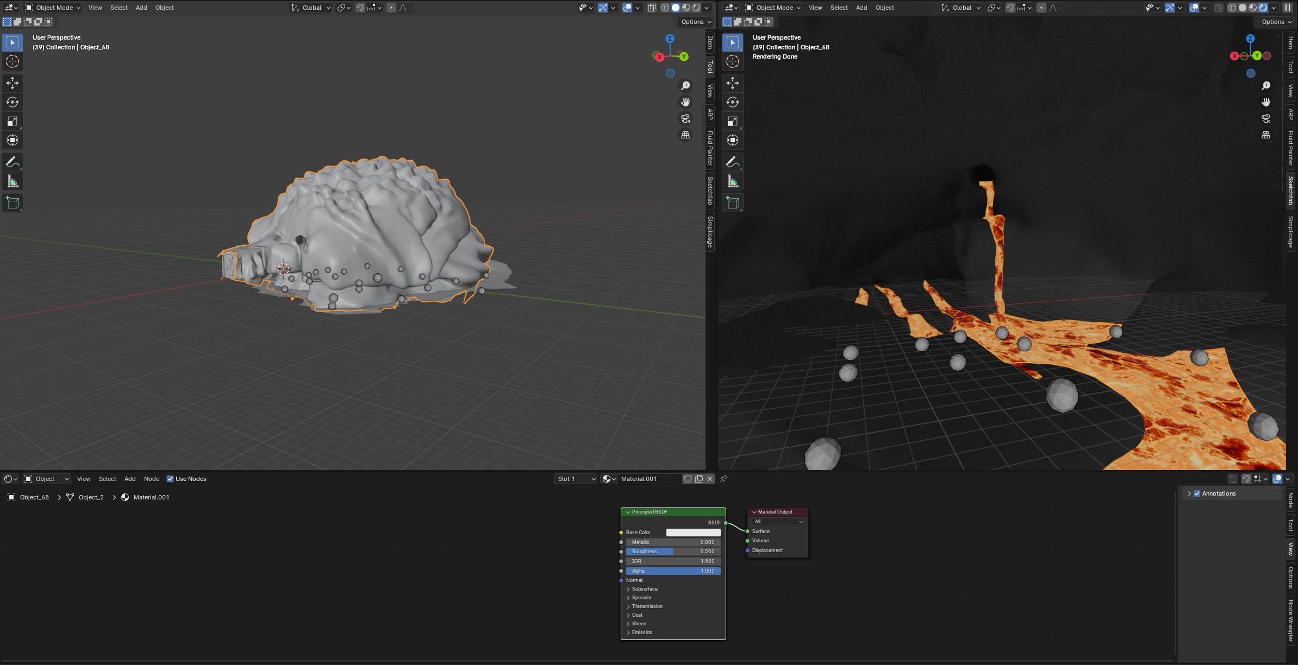Click Metallic value field in Principled BSDF

(673, 542)
